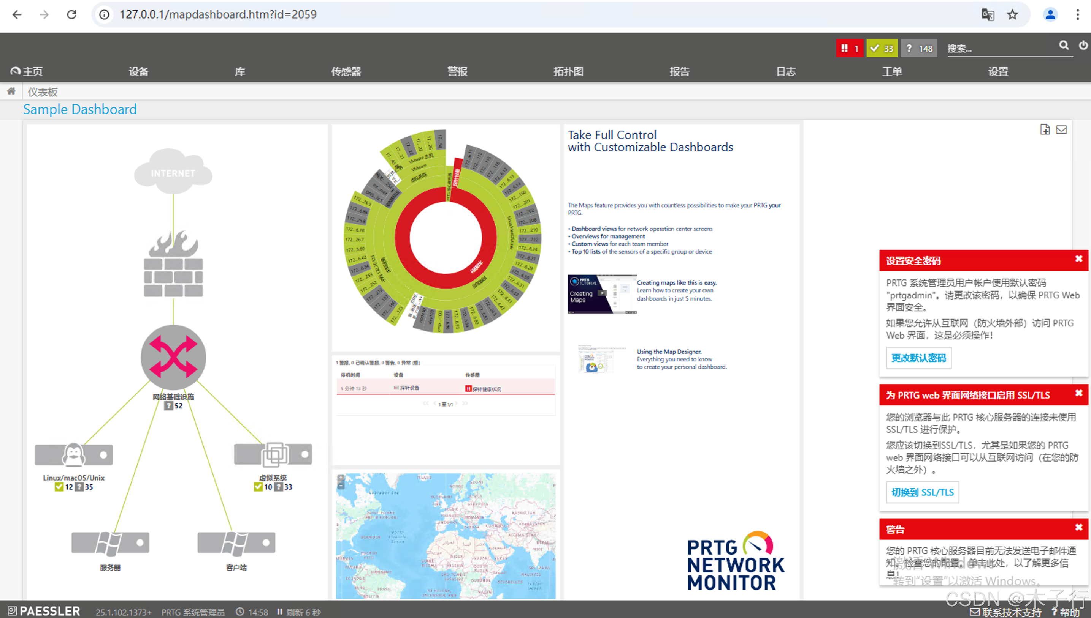Image resolution: width=1091 pixels, height=618 pixels.
Task: Click the logout power icon
Action: click(x=1083, y=46)
